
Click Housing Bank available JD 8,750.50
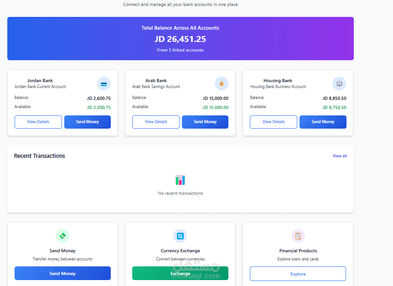334,107
